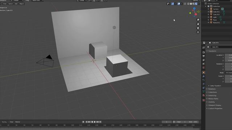Open the Object Constraints properties tab
This screenshot has width=232, height=130.
coord(204,88)
